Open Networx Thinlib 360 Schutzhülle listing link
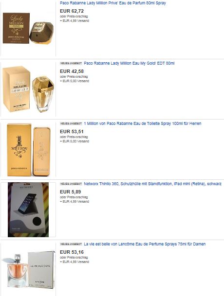 pos(152,184)
